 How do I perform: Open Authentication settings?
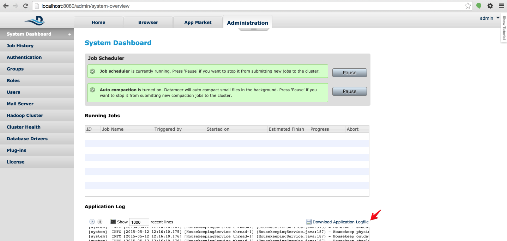pos(37,57)
